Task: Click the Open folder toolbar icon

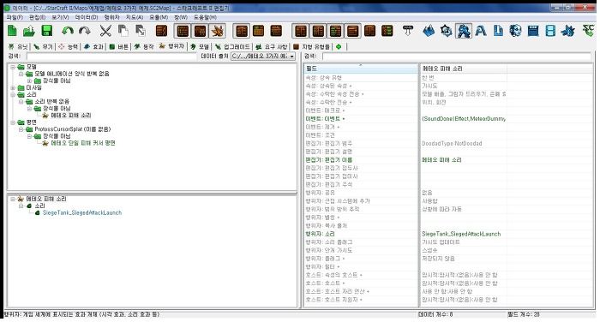Action: point(29,31)
